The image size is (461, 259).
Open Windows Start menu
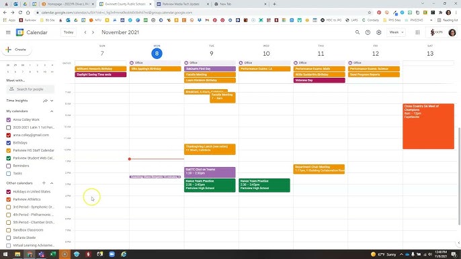tap(5, 254)
